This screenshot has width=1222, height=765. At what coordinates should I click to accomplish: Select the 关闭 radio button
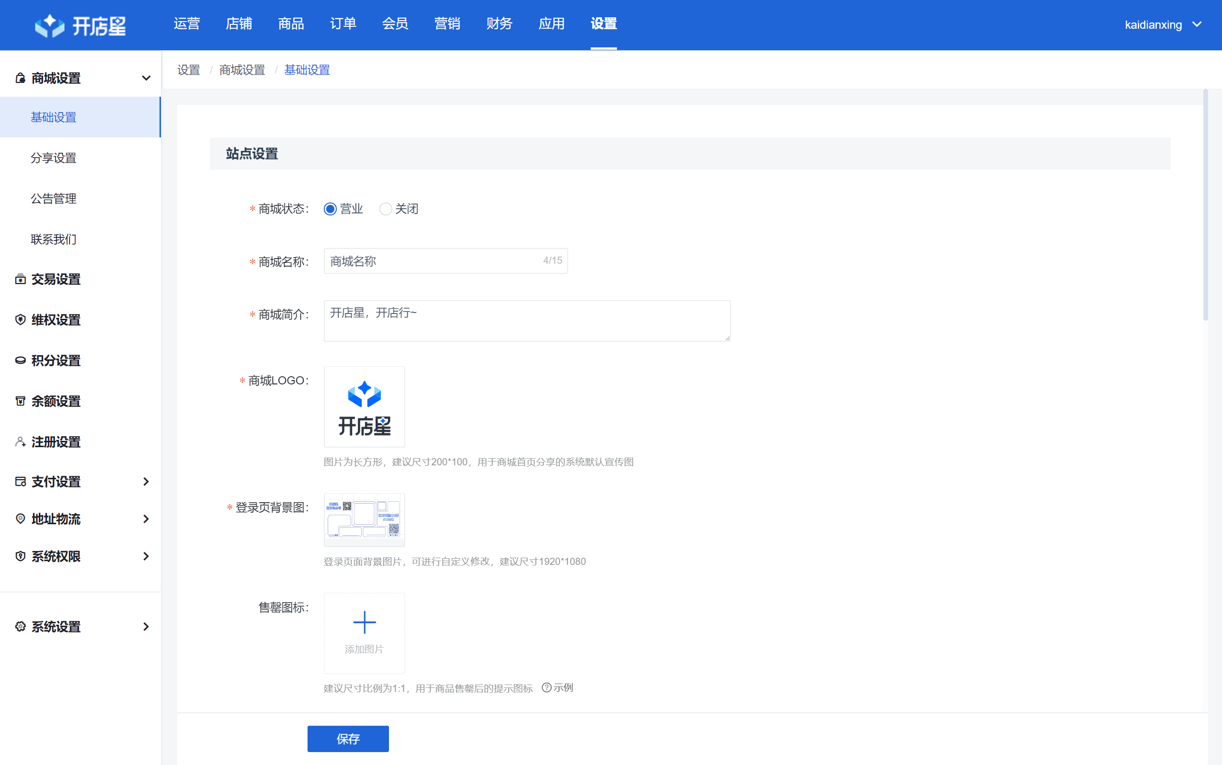tap(385, 209)
